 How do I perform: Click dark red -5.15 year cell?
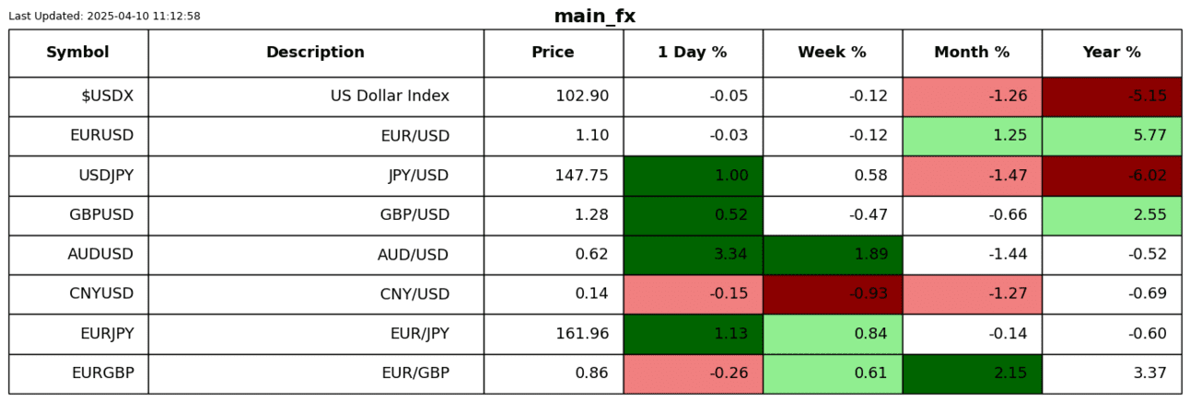point(1112,97)
